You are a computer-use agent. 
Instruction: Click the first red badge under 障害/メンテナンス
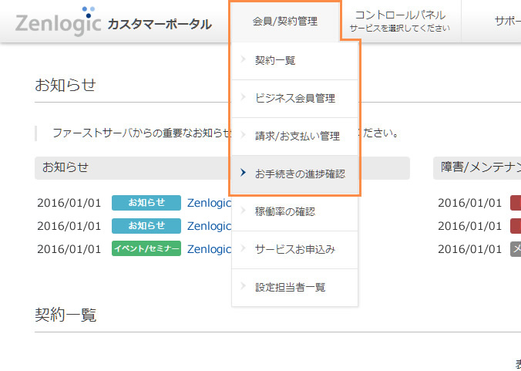516,203
